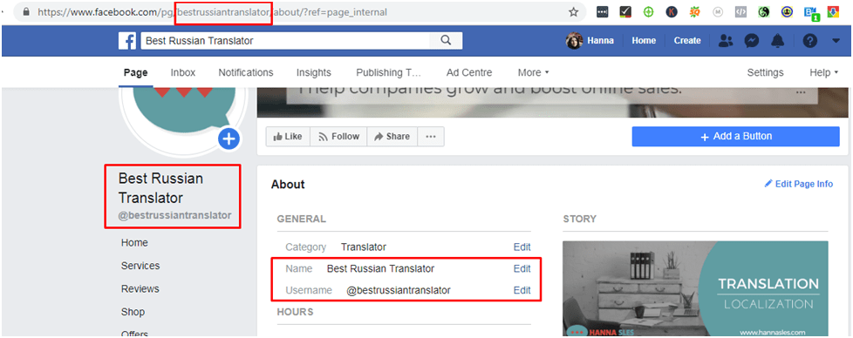
Task: Open Home in the left sidebar
Action: point(134,243)
